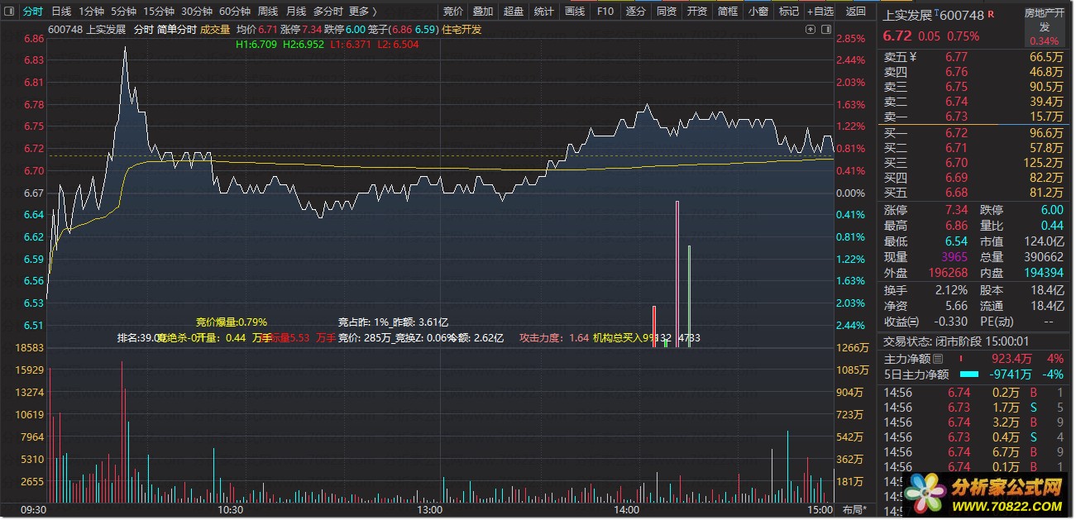Click the 最高 value 6.86
Screen dimensions: 1076x520
point(956,226)
